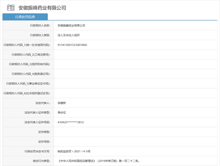Click the empty 事业单位证书号 value cell
220x166 pixels.
pyautogui.click(x=136, y=84)
